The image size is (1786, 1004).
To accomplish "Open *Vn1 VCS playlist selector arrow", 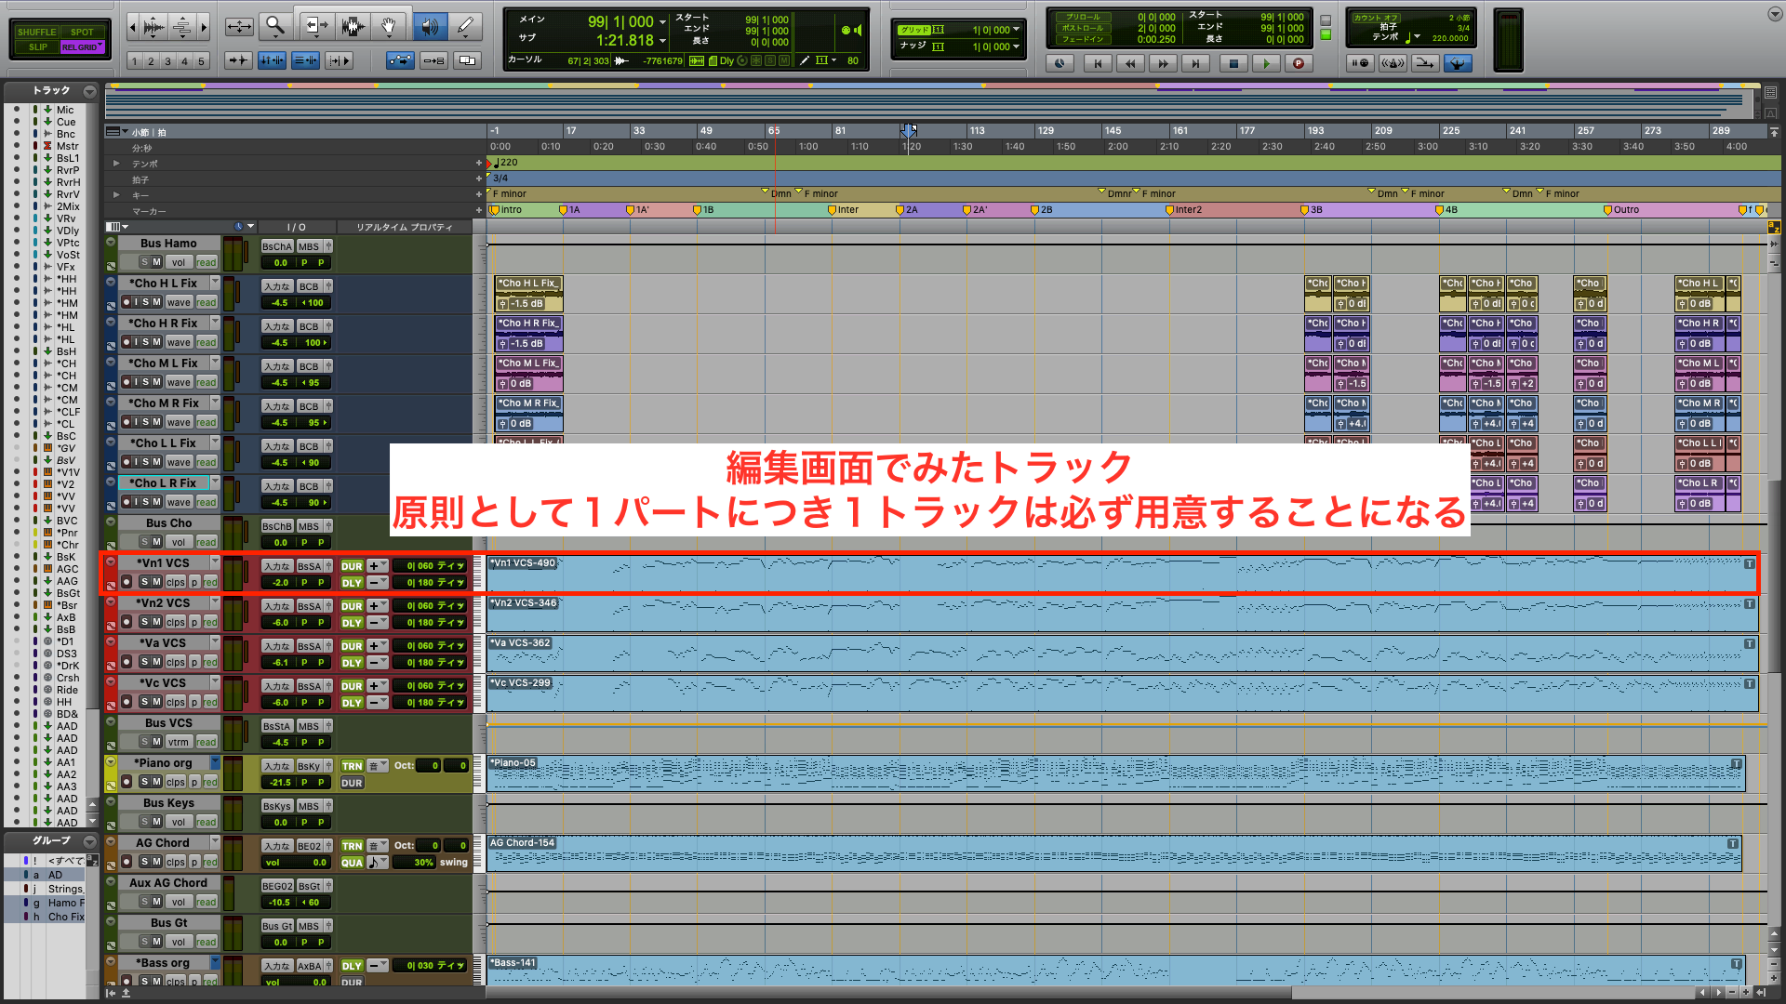I will (x=215, y=561).
